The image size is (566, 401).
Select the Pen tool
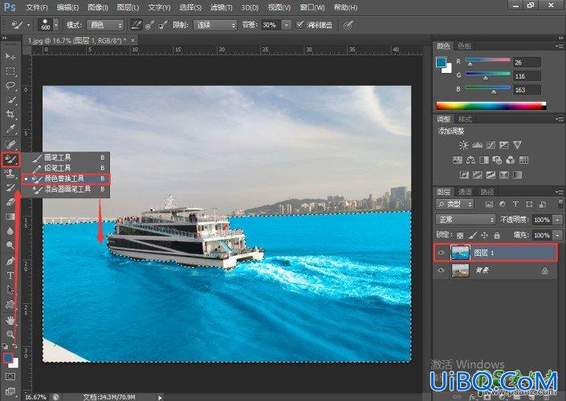10,261
